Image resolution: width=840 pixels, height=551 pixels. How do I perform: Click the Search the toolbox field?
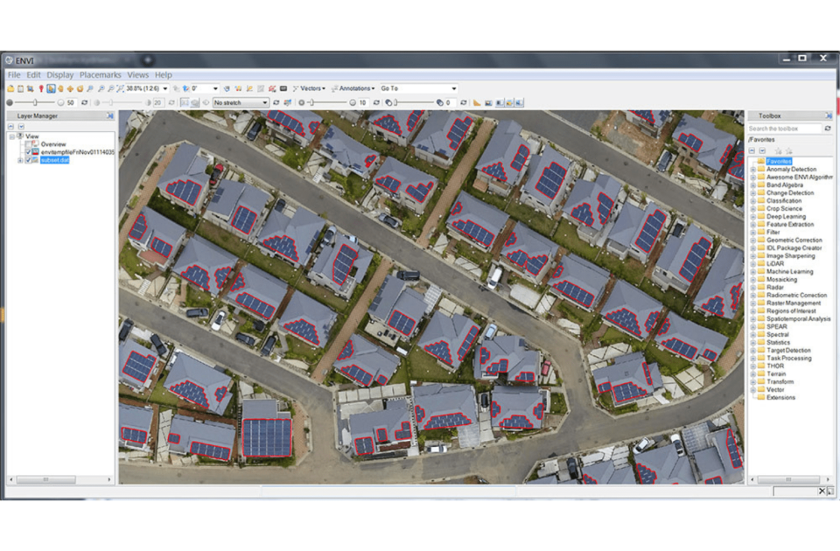pos(784,129)
